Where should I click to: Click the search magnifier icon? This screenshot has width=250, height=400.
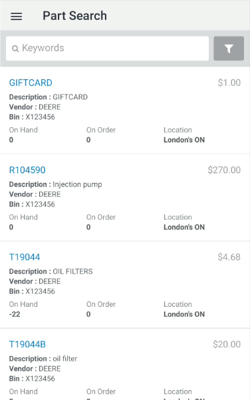[15, 49]
